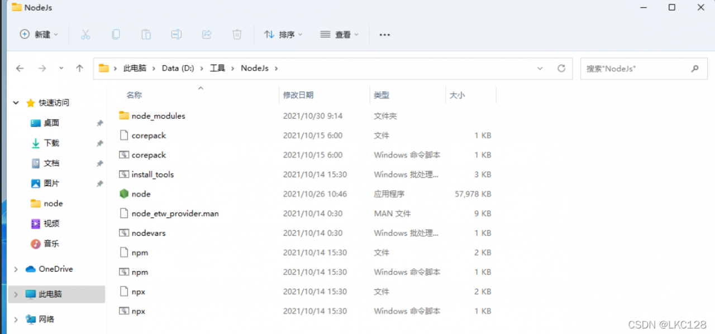Open the 排序 (Sort) dropdown
This screenshot has height=334, width=715.
click(x=283, y=35)
